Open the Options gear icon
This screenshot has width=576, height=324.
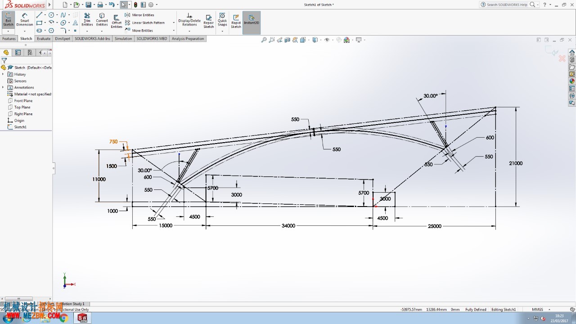151,4
